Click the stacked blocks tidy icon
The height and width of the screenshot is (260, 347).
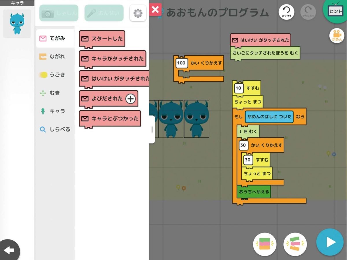point(265,244)
